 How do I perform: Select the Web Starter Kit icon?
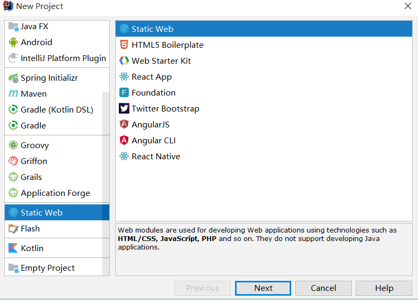124,61
